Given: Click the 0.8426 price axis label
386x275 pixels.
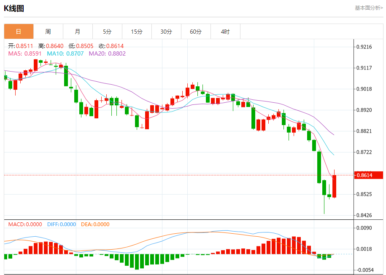Looking at the screenshot, I should pos(364,216).
